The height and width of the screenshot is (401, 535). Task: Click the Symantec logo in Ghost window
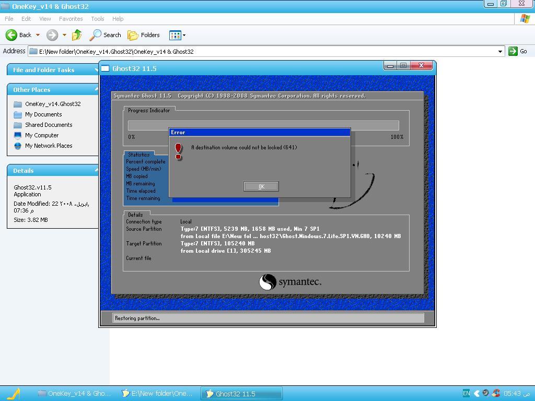(x=290, y=282)
